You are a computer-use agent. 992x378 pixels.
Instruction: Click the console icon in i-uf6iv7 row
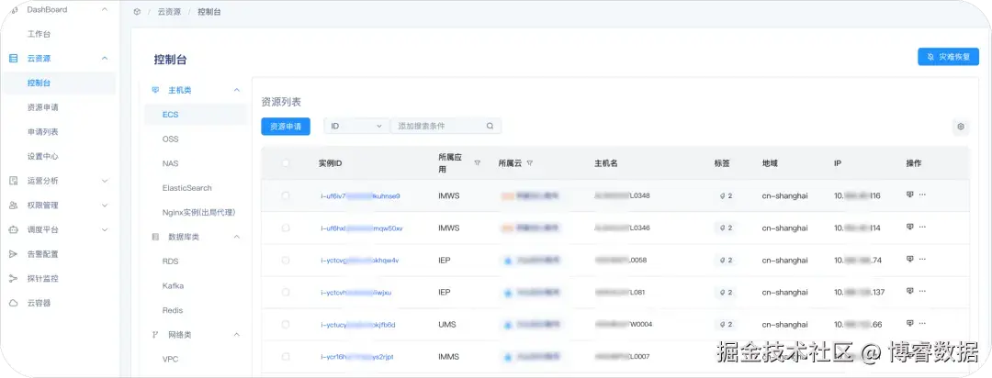click(x=910, y=195)
